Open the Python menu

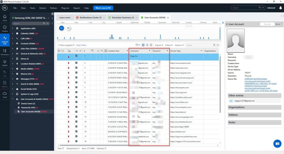(54, 8)
